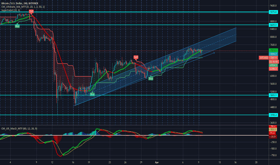Click the green 6924.3 Supertrend label
280x165 pixels.
click(273, 65)
